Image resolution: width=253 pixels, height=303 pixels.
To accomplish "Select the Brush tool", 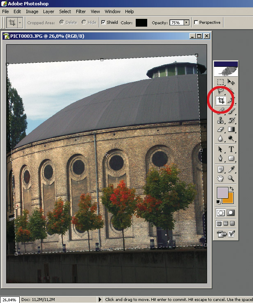I will [231, 111].
